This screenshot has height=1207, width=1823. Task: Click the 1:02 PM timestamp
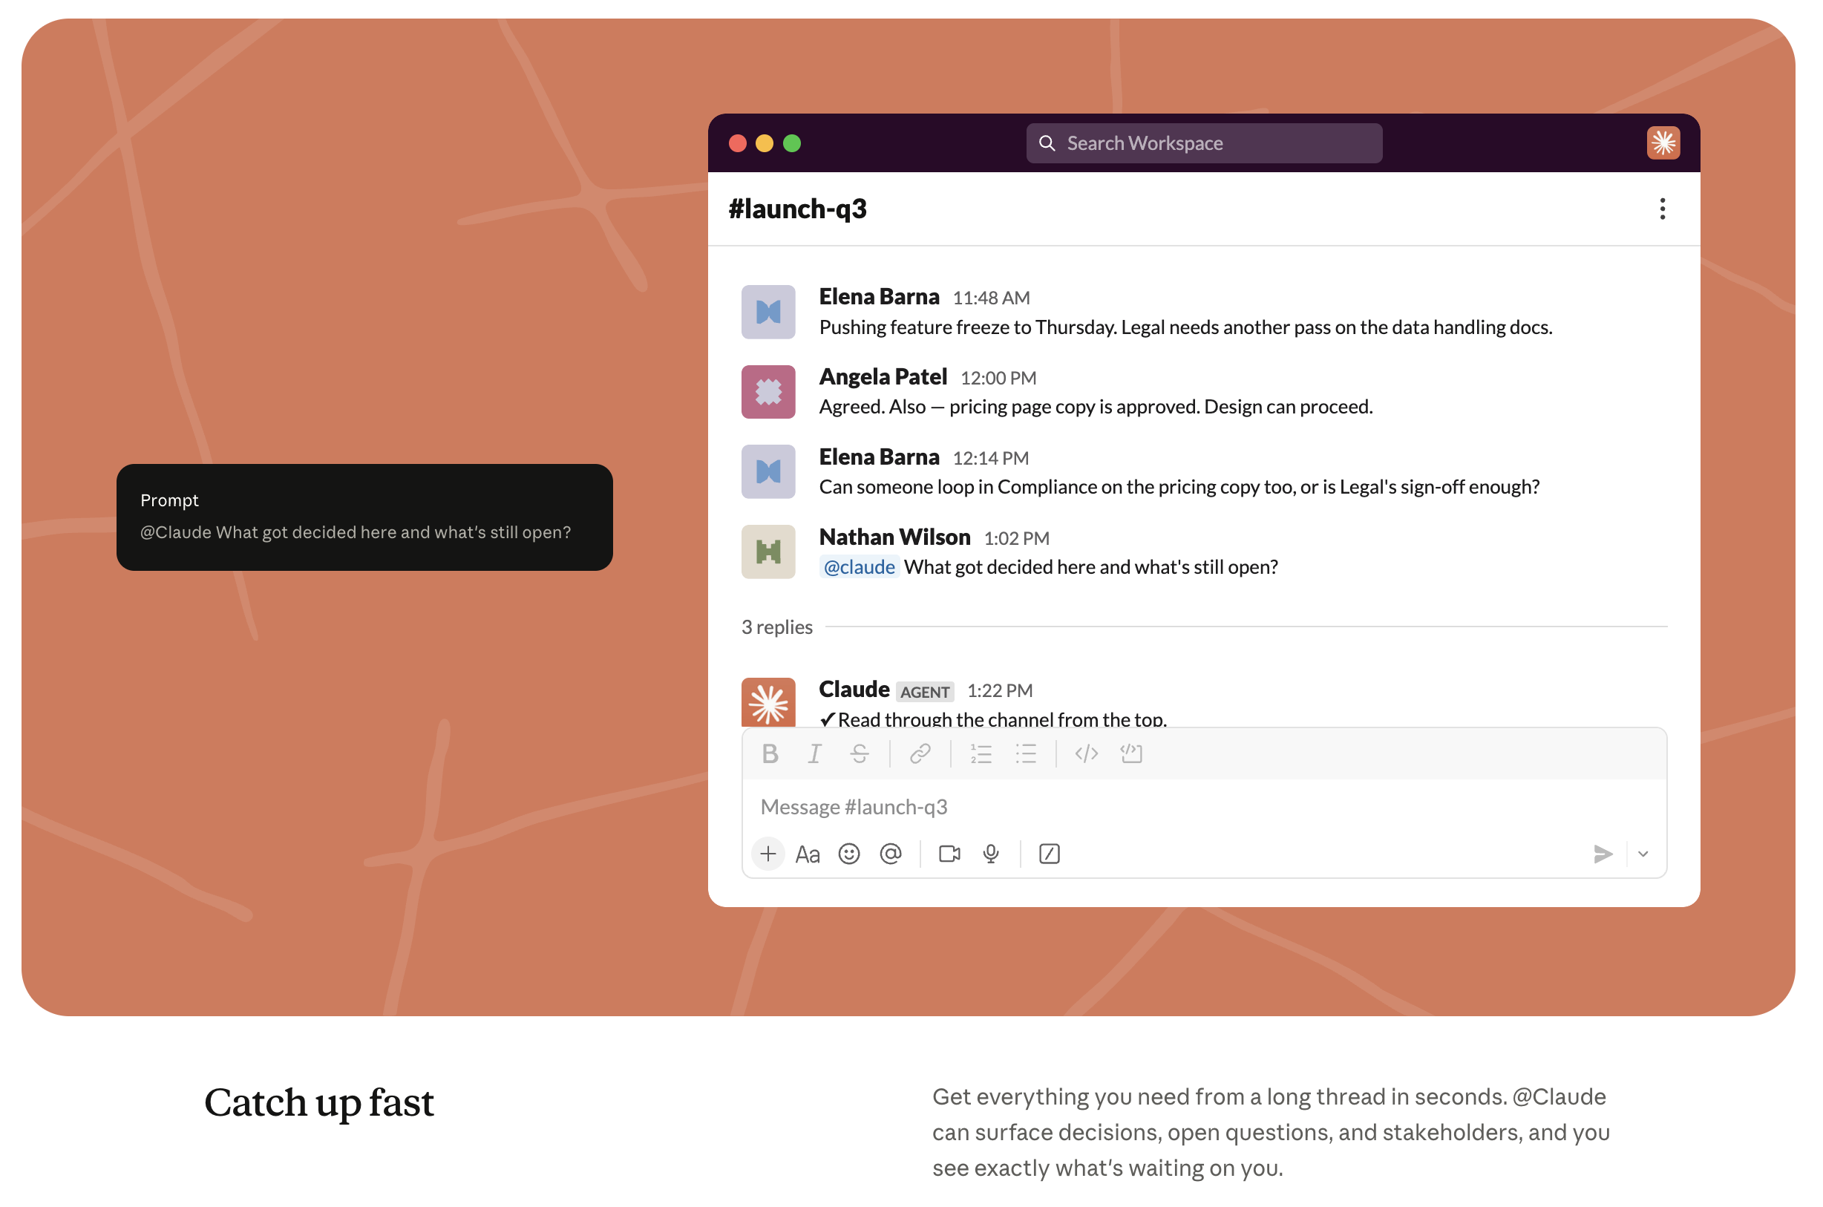point(1017,538)
